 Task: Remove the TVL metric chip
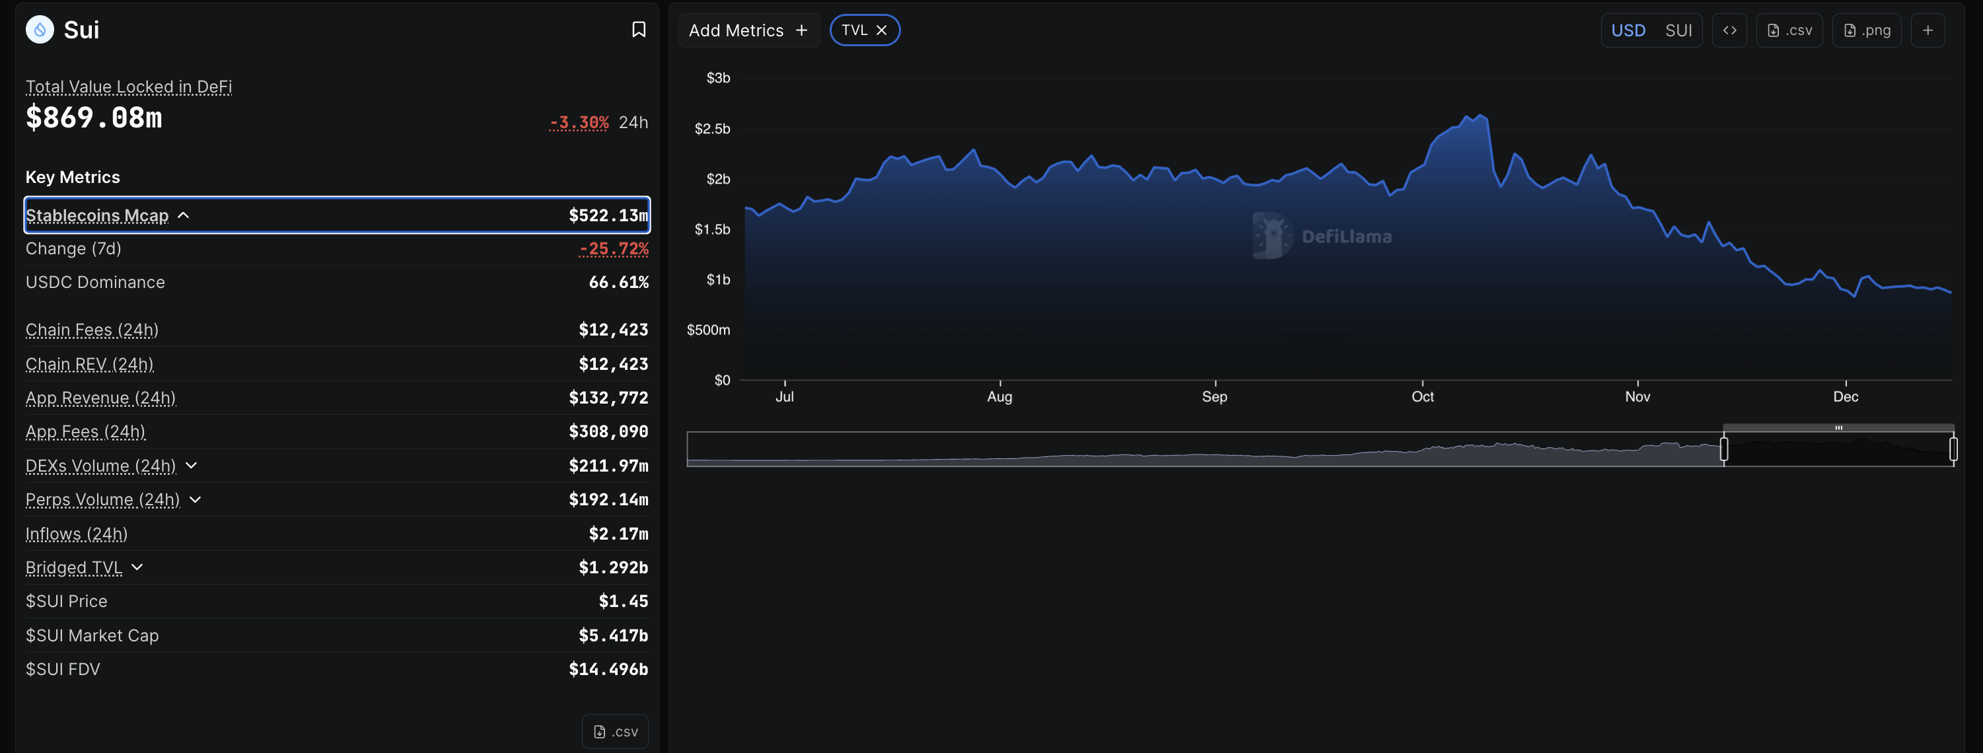pyautogui.click(x=883, y=30)
